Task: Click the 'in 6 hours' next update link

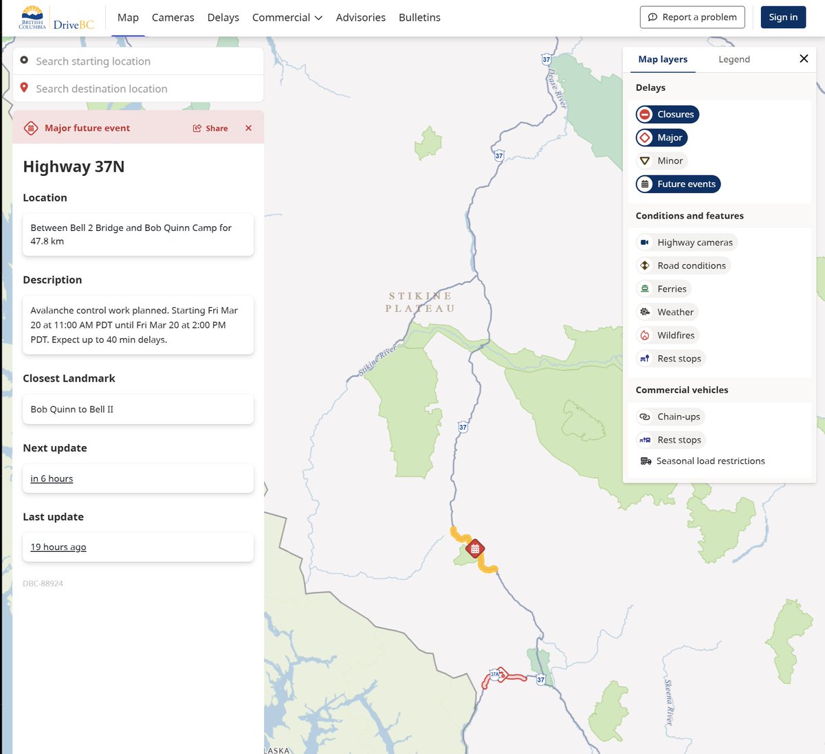Action: pos(52,478)
